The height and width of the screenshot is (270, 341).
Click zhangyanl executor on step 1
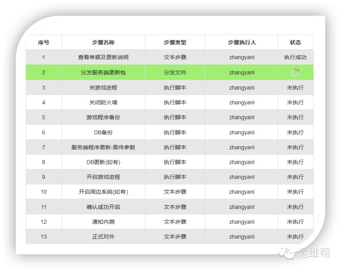coord(241,57)
